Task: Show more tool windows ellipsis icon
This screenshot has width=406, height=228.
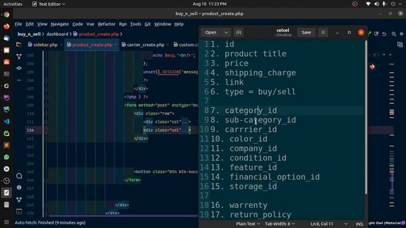Action: click(x=19, y=80)
